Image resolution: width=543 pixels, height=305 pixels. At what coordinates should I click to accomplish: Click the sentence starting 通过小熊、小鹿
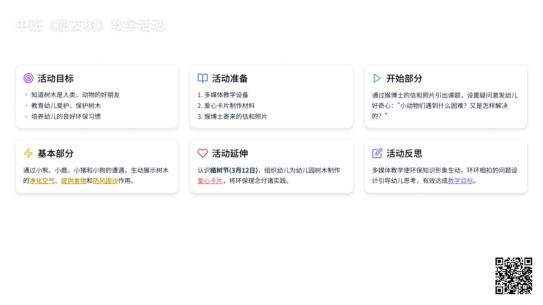click(x=96, y=175)
